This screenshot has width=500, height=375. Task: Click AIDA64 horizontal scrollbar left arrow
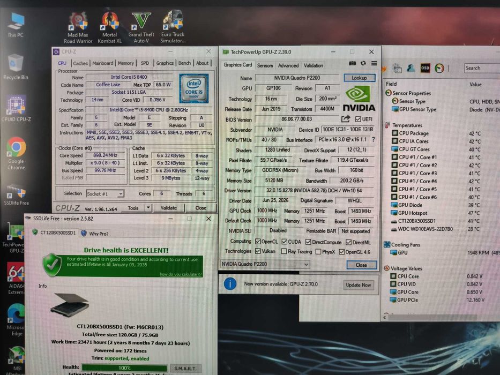pos(385,318)
